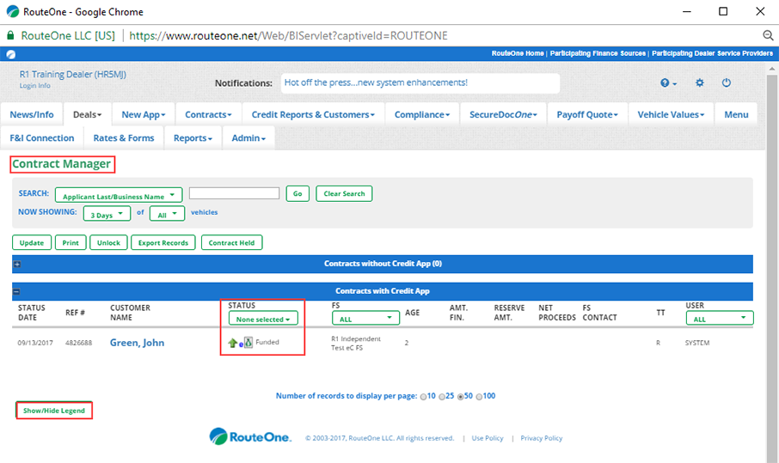The height and width of the screenshot is (463, 779).
Task: Open the 3 Days range dropdown
Action: pyautogui.click(x=107, y=213)
